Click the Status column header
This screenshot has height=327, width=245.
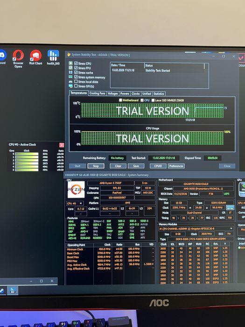click(174, 65)
